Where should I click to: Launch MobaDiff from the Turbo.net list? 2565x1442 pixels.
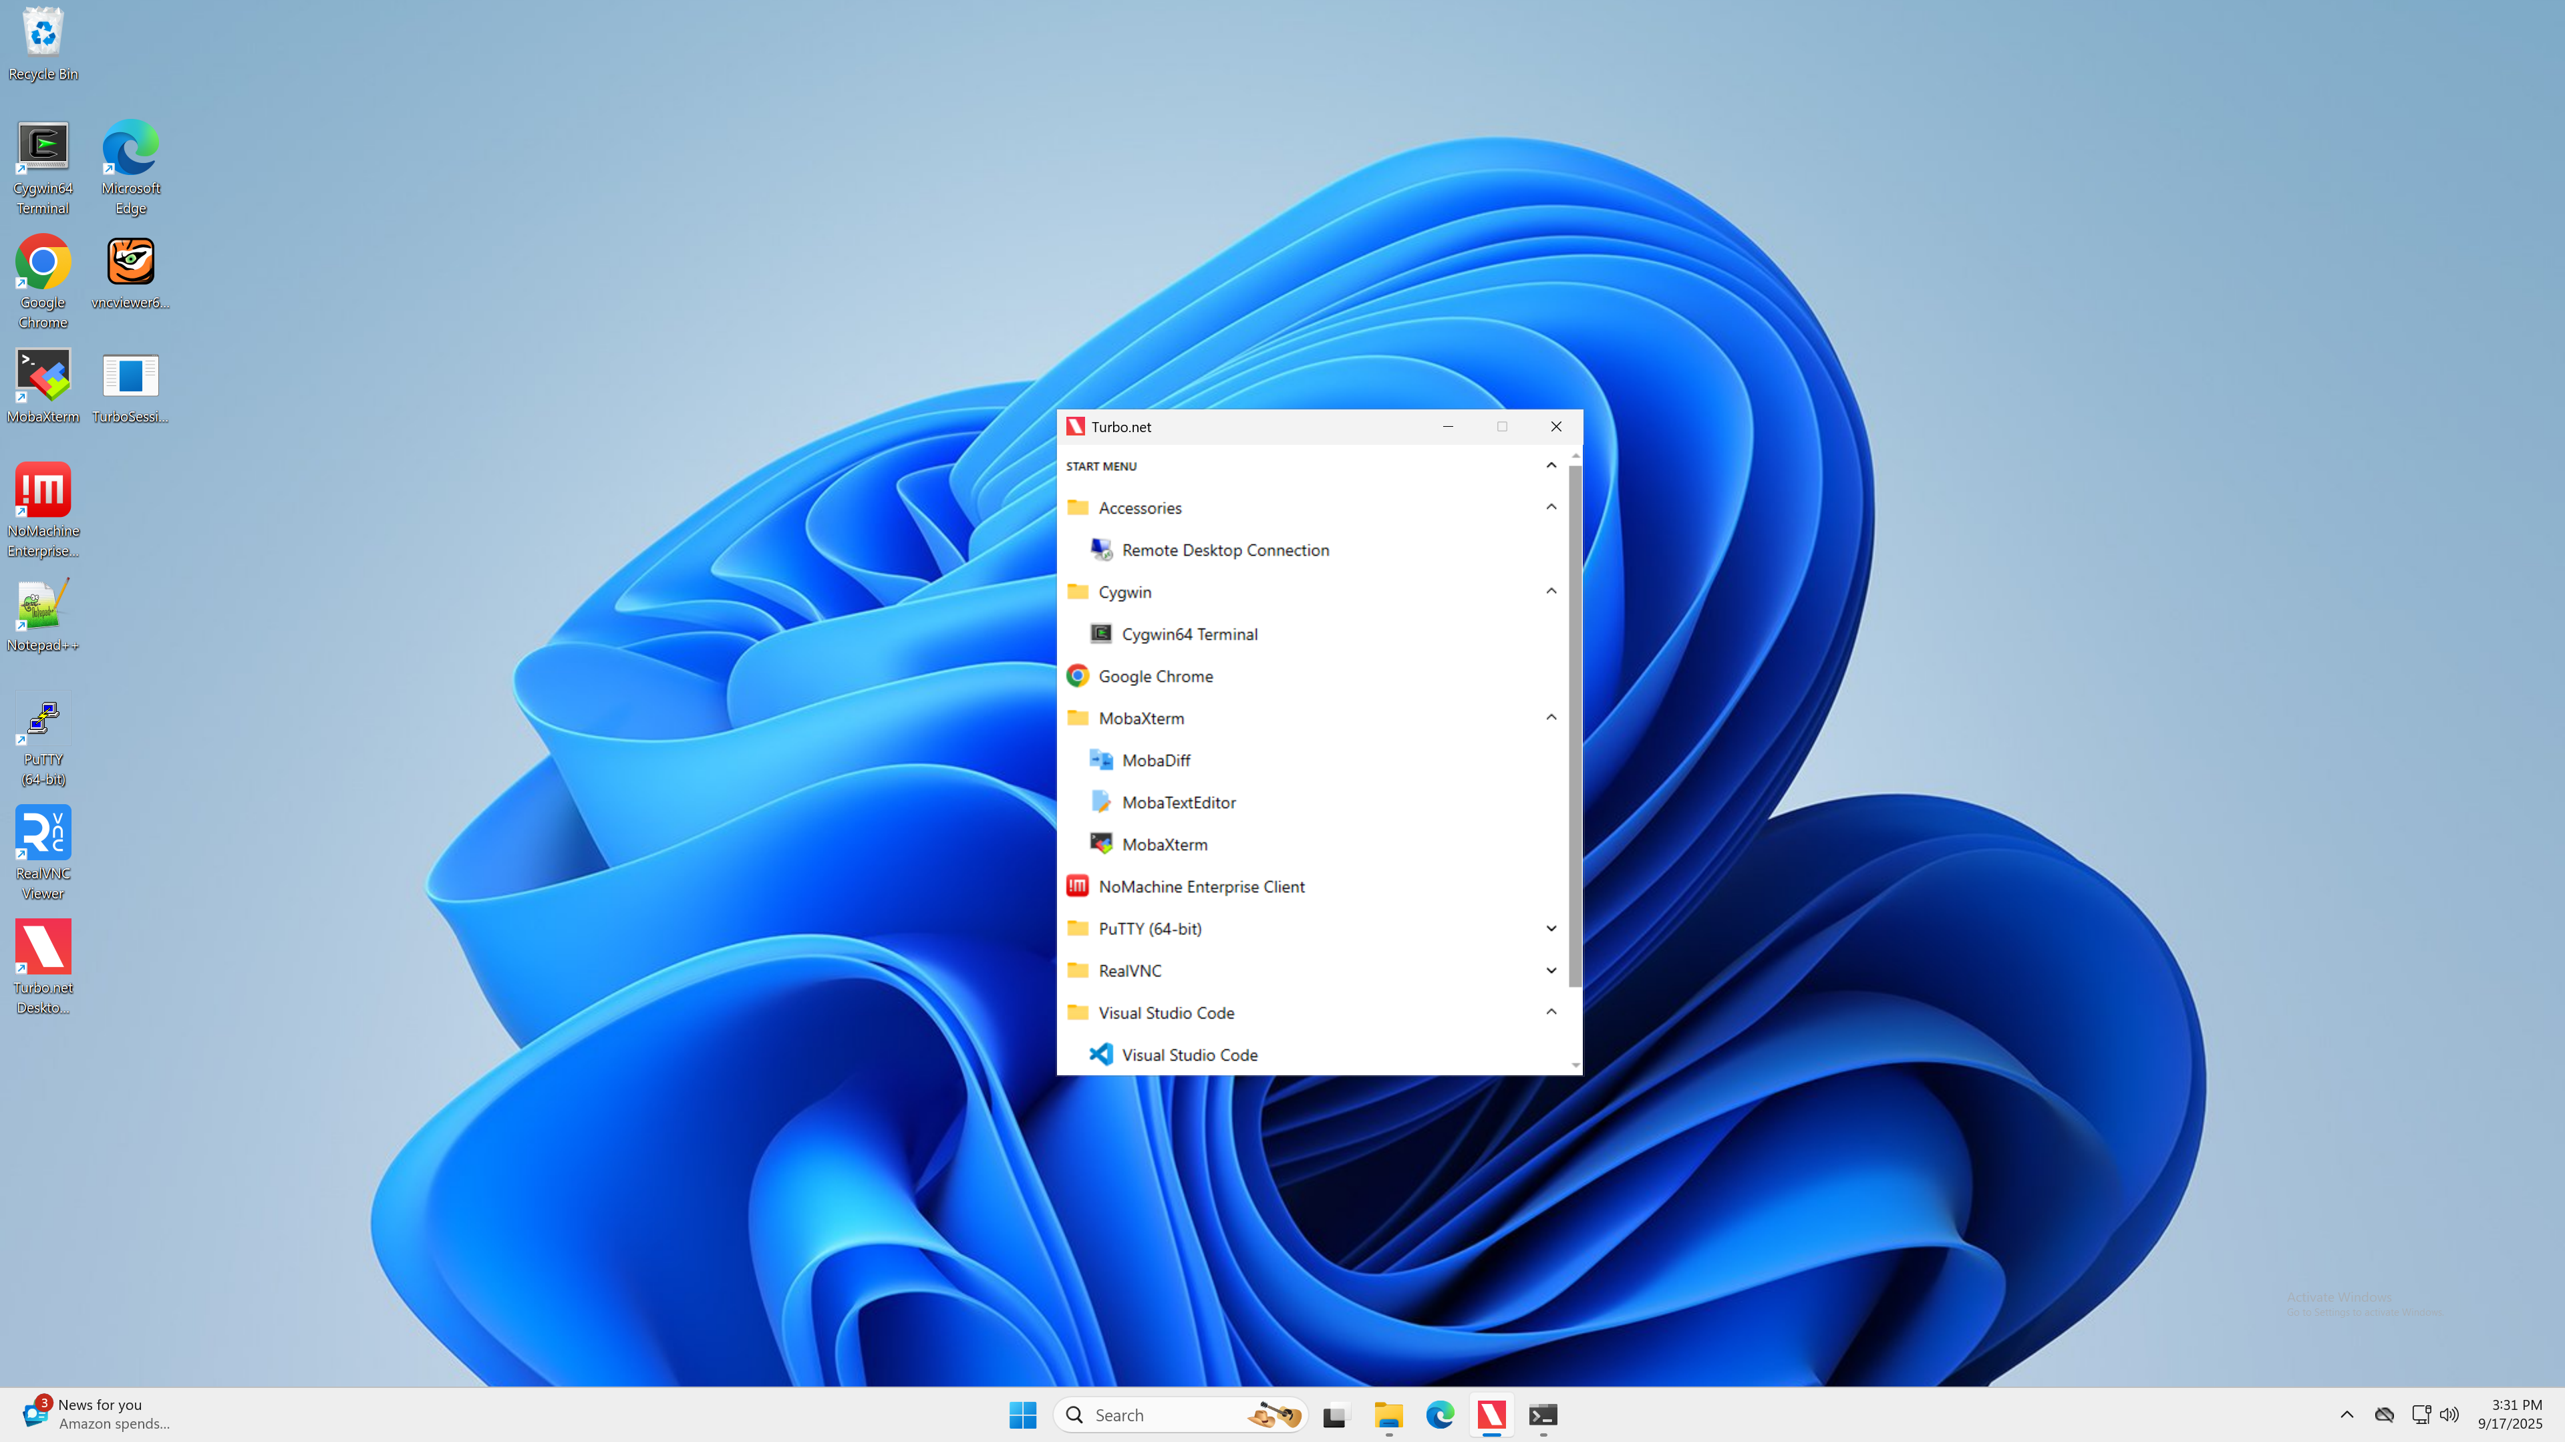point(1312,760)
